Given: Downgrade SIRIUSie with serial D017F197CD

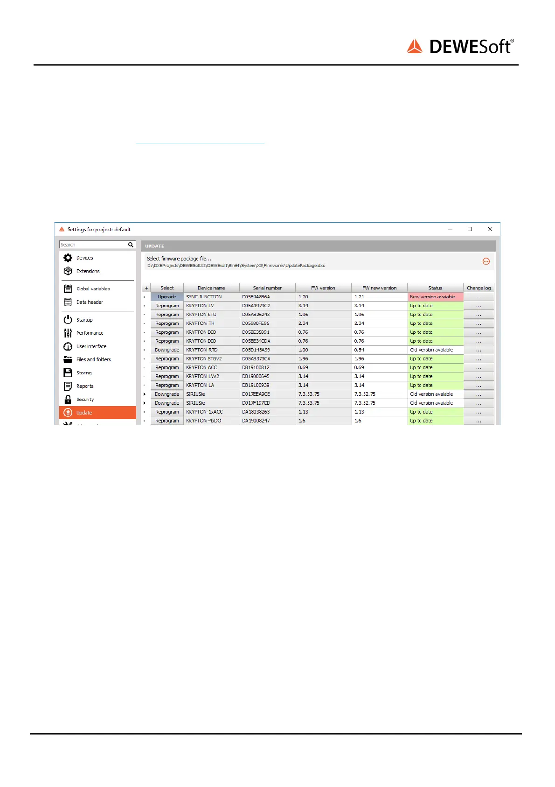Looking at the screenshot, I should point(167,403).
